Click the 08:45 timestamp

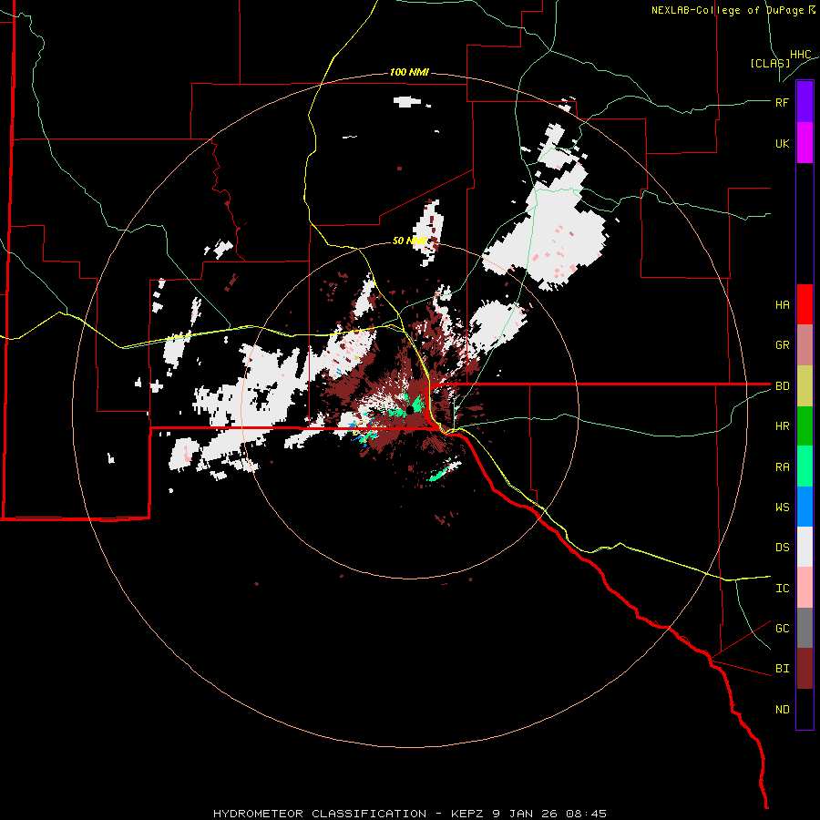click(585, 814)
